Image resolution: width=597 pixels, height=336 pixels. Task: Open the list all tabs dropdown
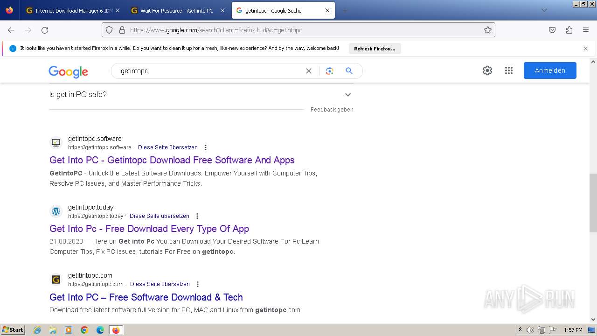[x=544, y=10]
